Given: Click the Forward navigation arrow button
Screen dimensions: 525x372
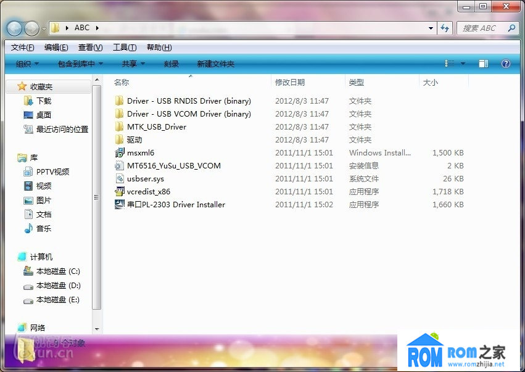Looking at the screenshot, I should point(32,28).
